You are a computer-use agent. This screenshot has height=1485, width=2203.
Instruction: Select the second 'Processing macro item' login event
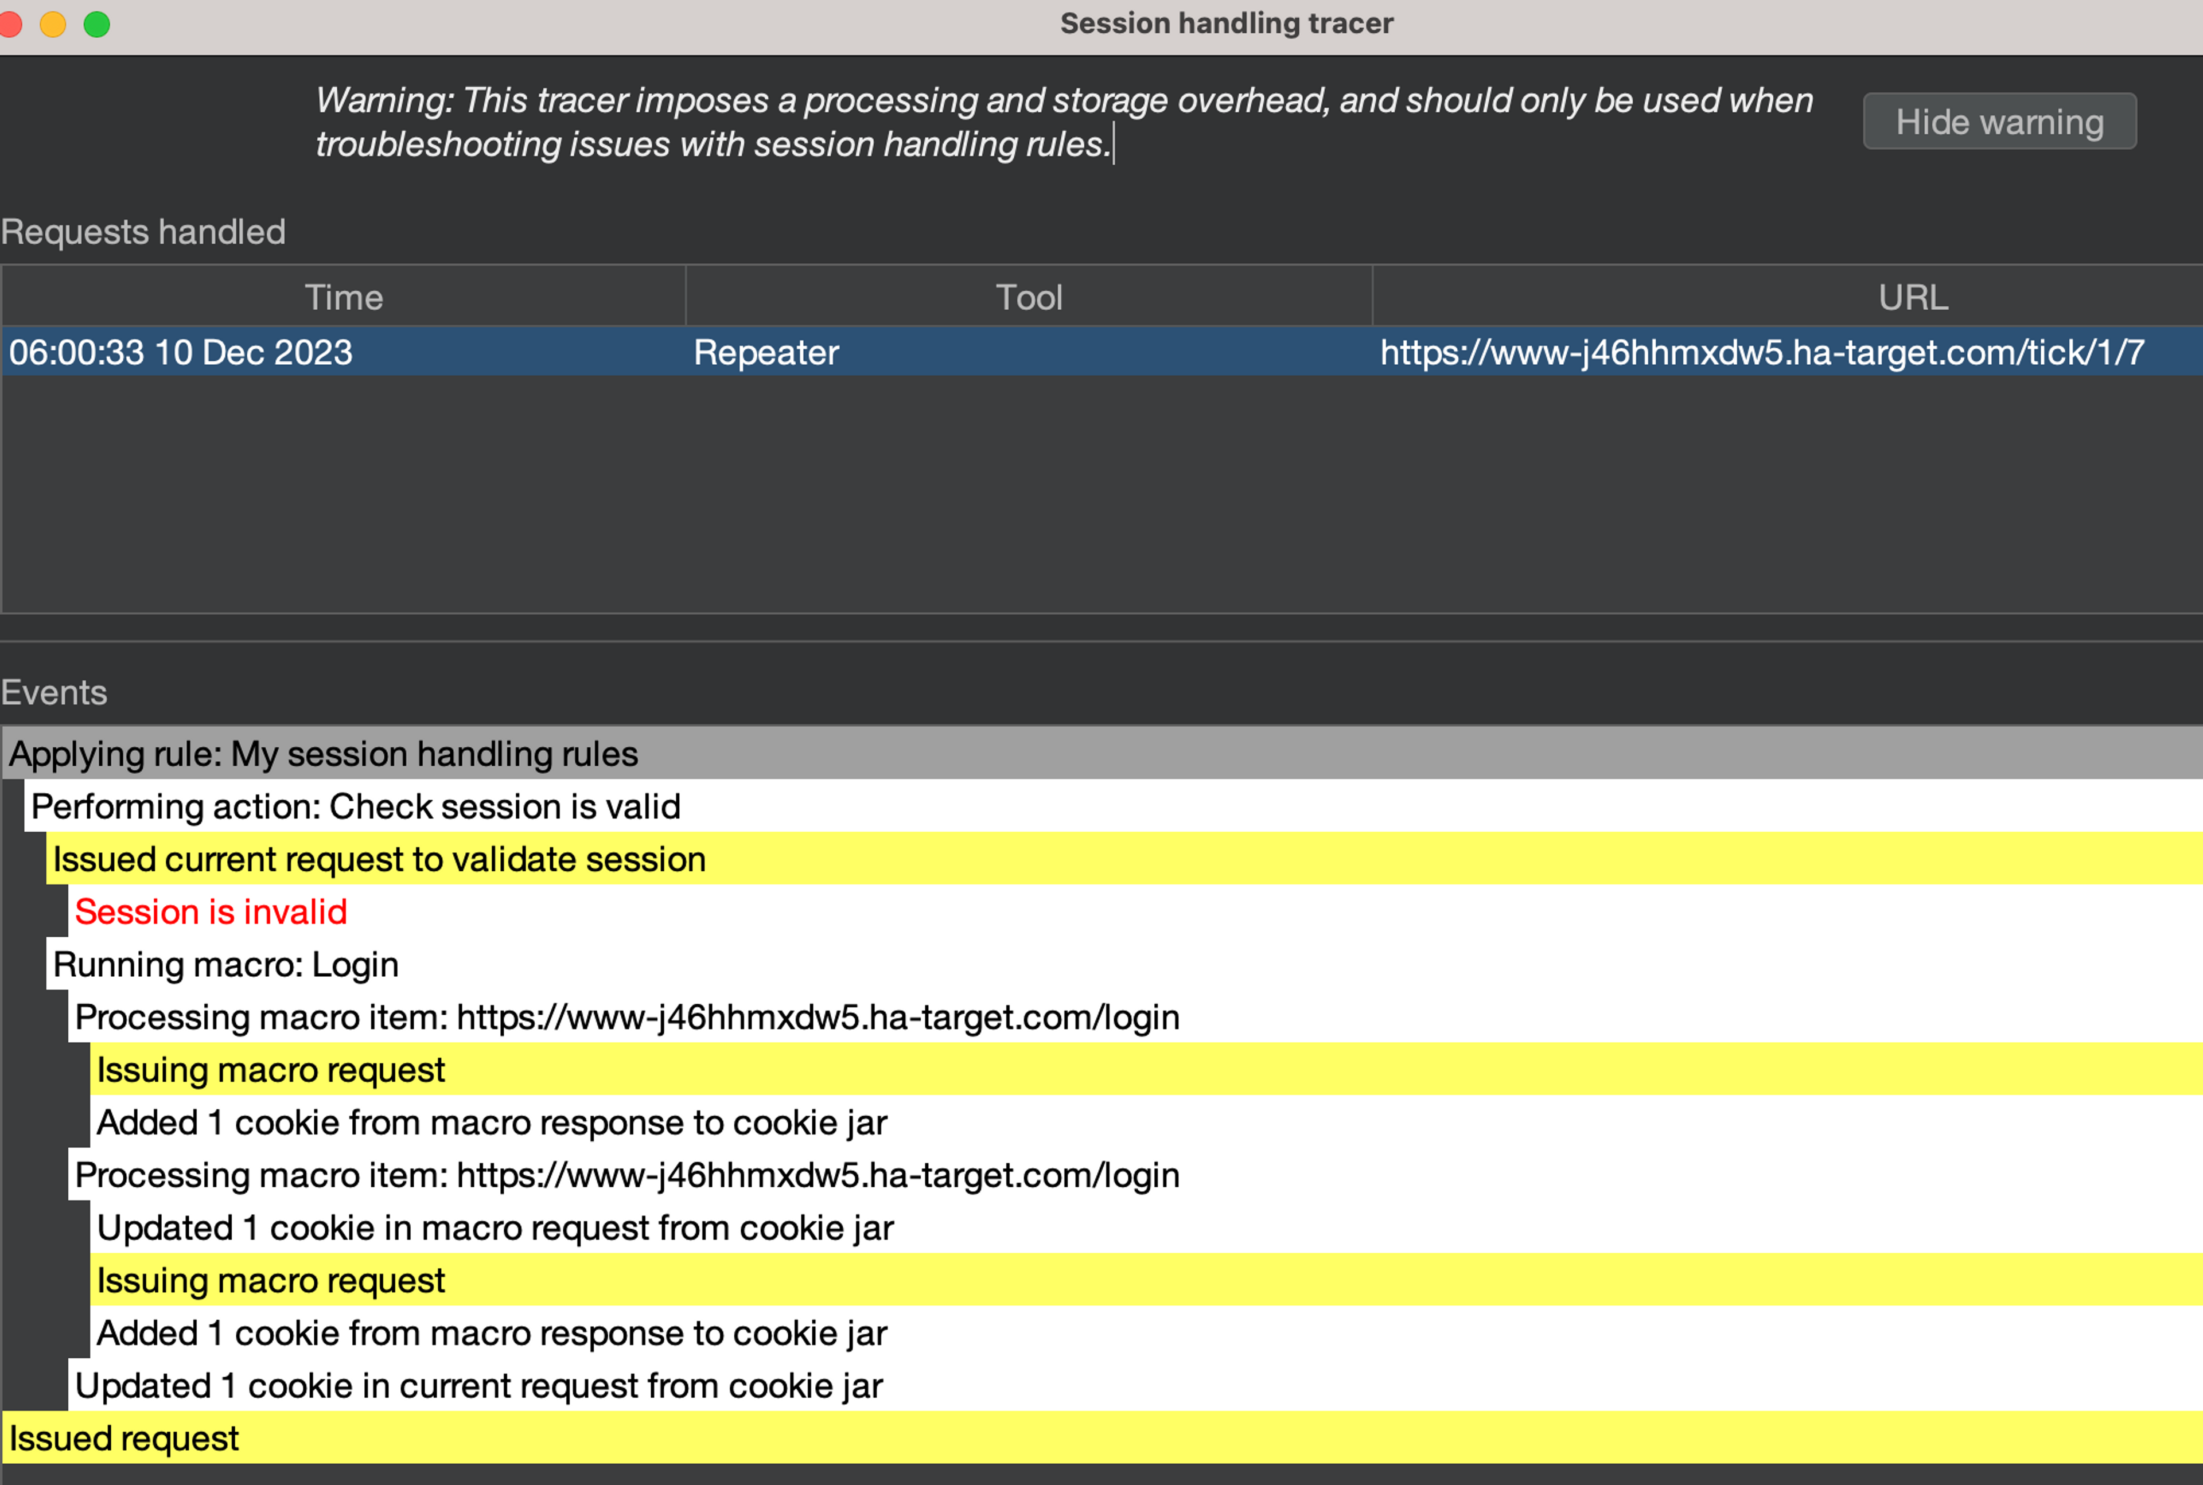click(x=627, y=1175)
